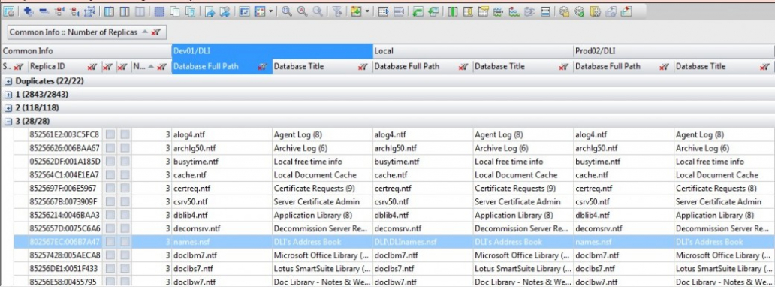Select replica ID 85257428:005AECA8
Image resolution: width=775 pixels, height=287 pixels.
65,255
